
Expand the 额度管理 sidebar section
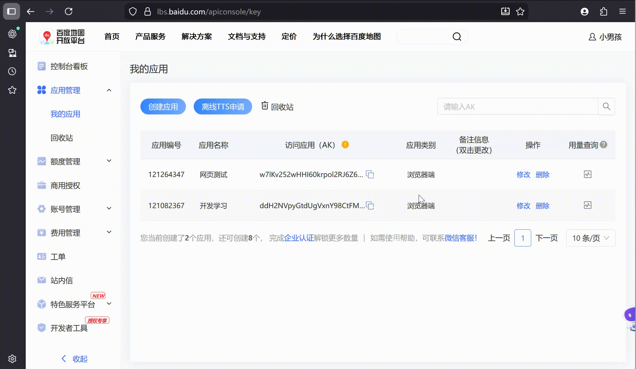coord(109,161)
